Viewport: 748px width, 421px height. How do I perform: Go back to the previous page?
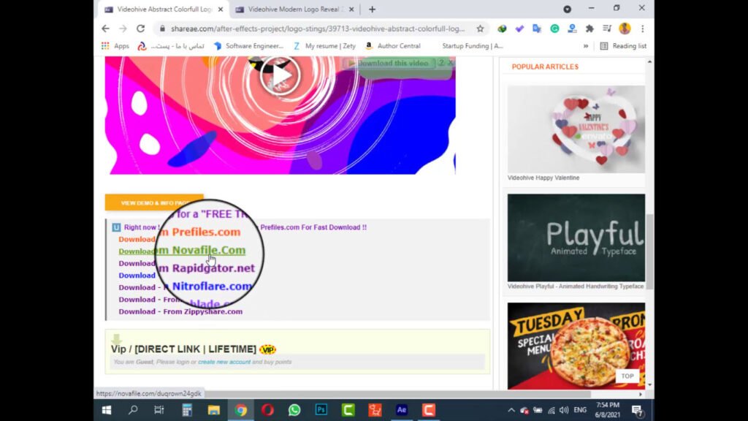point(105,29)
